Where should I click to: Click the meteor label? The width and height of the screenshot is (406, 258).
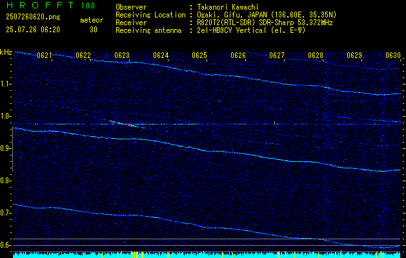92,20
